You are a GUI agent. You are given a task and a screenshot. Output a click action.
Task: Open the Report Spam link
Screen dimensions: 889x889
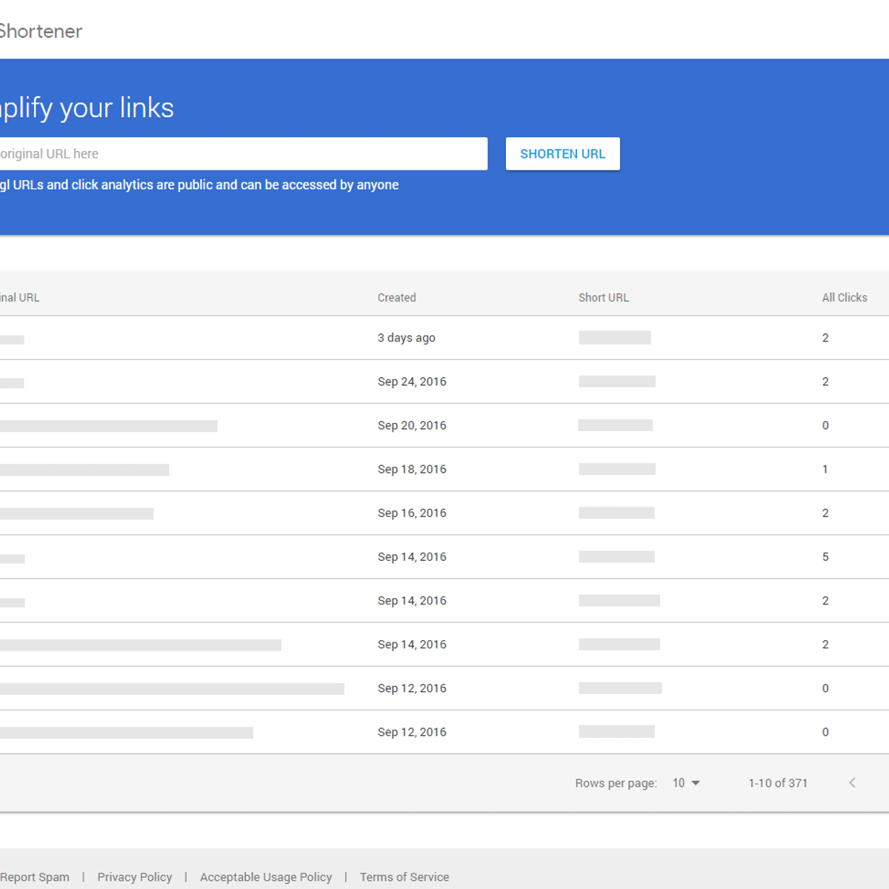point(35,877)
